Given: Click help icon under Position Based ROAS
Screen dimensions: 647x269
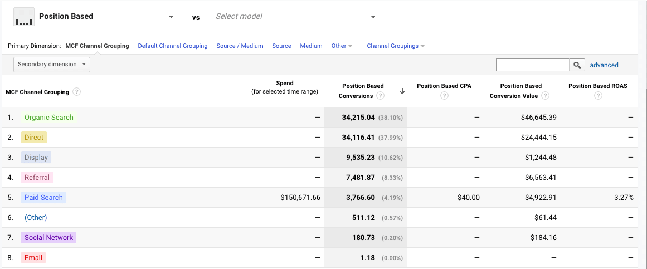Looking at the screenshot, I should coord(598,96).
